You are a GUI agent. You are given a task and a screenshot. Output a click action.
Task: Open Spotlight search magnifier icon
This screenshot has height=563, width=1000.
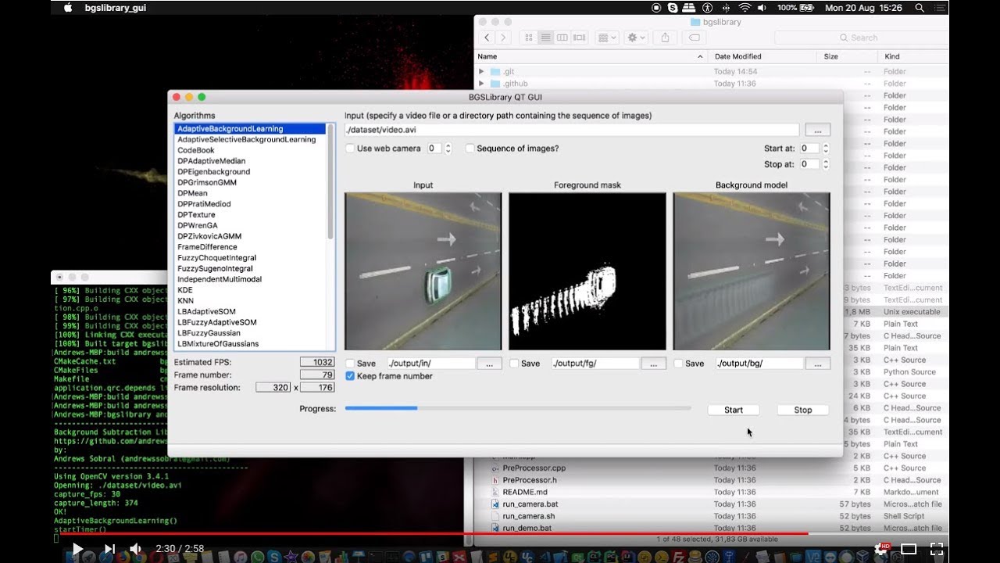(x=920, y=8)
